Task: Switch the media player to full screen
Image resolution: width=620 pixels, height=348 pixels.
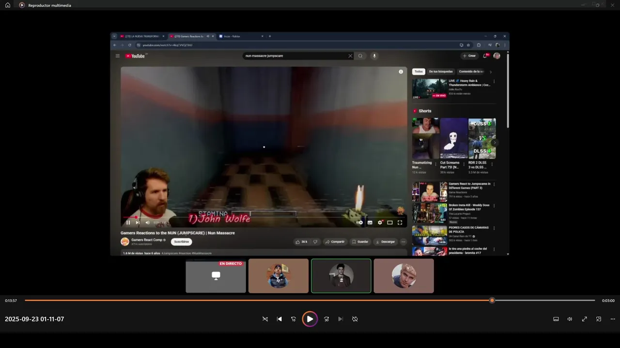Action: click(585, 319)
